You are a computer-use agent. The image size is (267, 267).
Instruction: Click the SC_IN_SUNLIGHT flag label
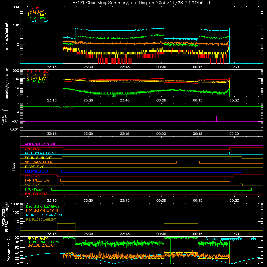38,158
